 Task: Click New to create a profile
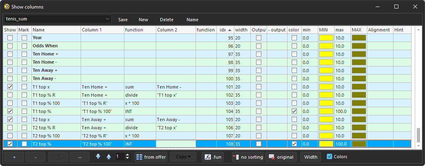pos(143,20)
